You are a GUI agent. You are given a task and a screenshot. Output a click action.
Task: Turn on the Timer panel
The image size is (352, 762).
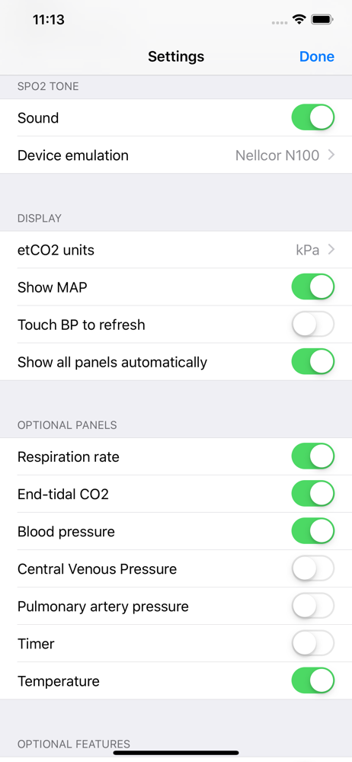click(313, 643)
